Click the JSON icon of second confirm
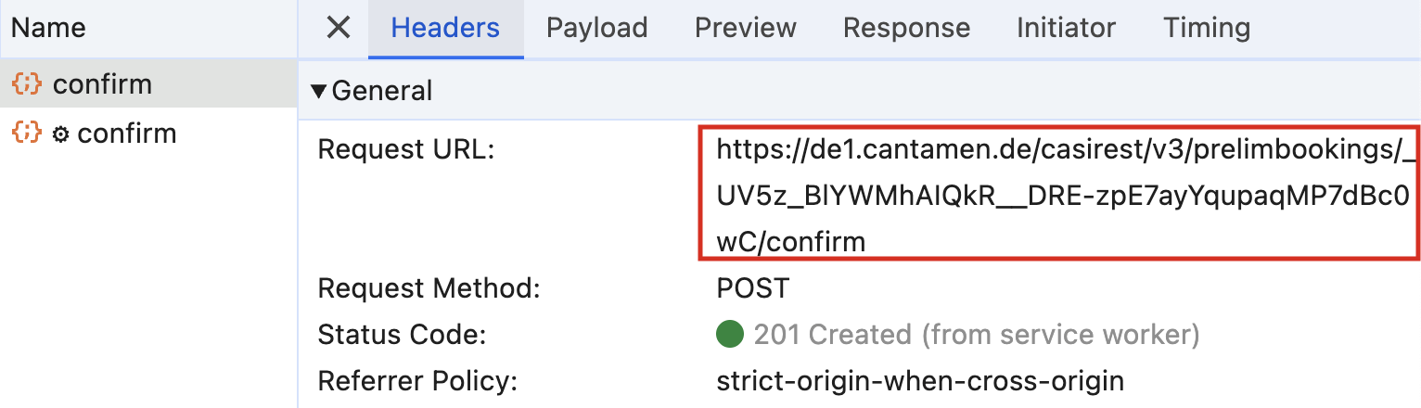This screenshot has width=1421, height=408. tap(26, 133)
